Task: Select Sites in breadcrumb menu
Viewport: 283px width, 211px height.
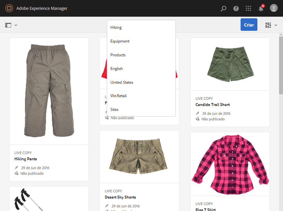Action: [141, 109]
